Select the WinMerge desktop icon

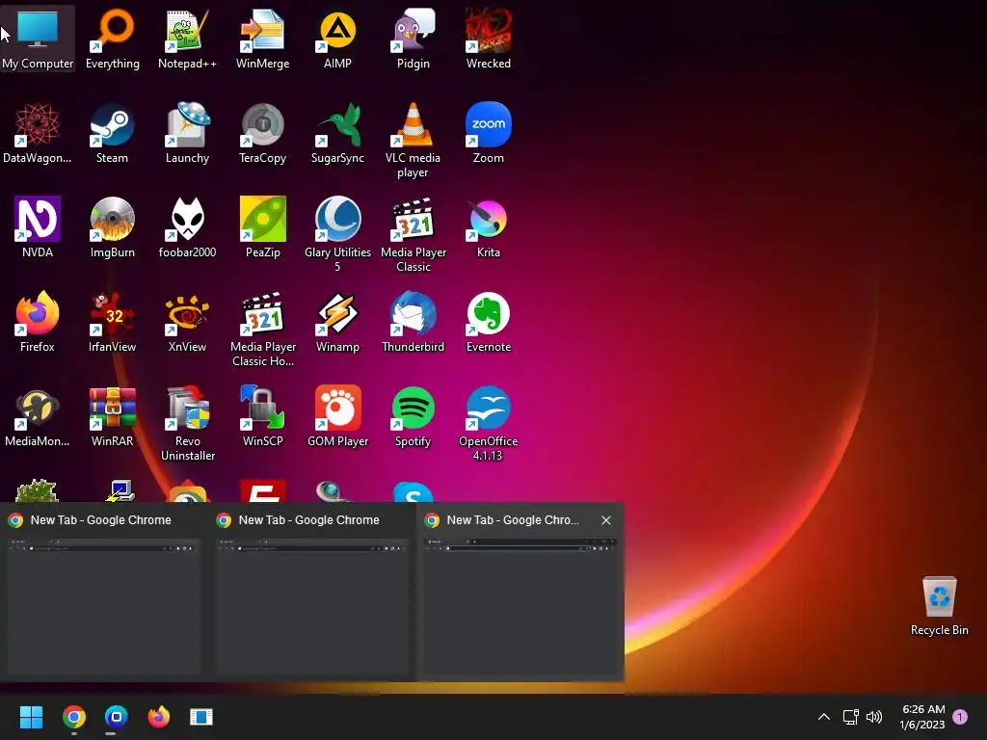(x=262, y=39)
